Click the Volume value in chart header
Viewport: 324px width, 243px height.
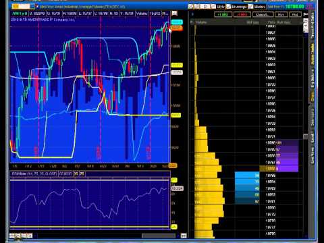(x=155, y=13)
